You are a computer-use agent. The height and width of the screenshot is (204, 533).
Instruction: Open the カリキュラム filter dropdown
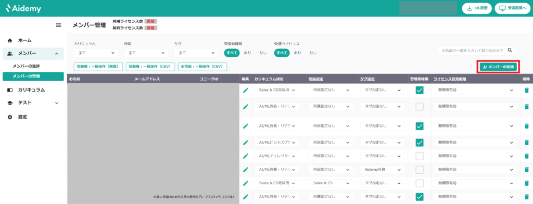click(x=96, y=53)
